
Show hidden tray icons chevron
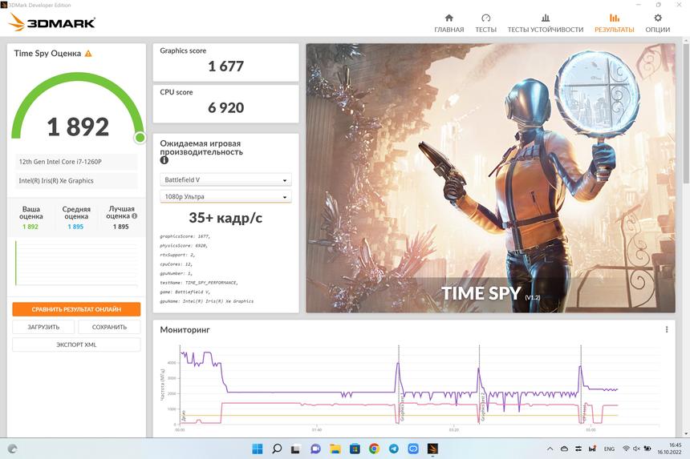pos(550,449)
